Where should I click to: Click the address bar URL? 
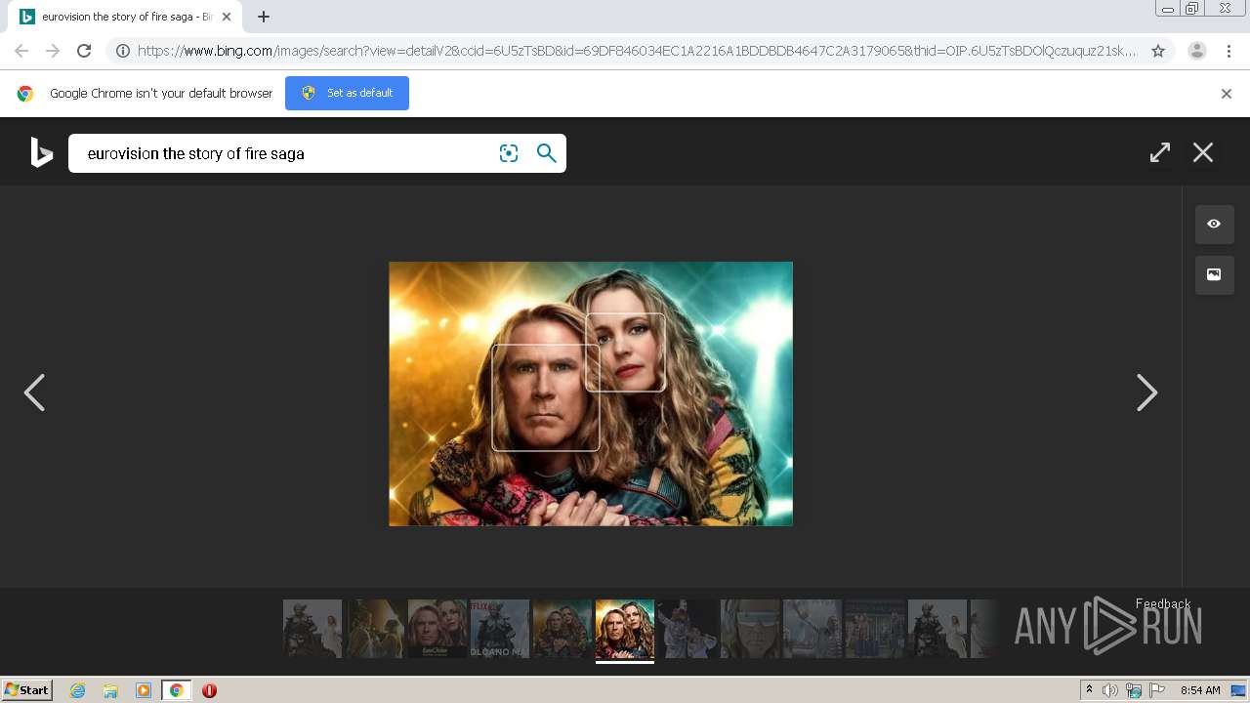(637, 51)
